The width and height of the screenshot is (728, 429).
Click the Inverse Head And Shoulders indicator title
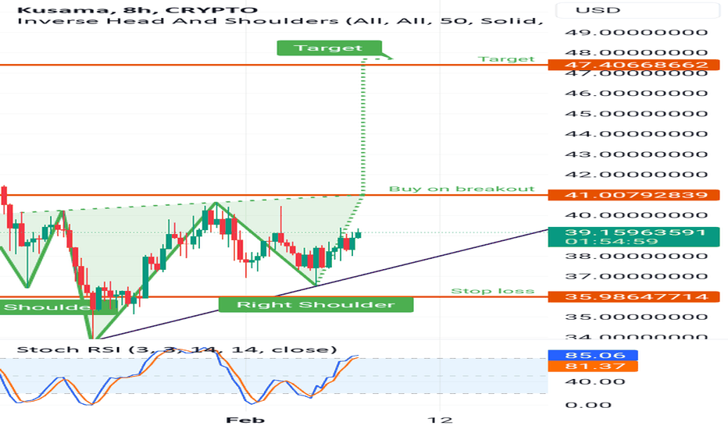(x=280, y=21)
